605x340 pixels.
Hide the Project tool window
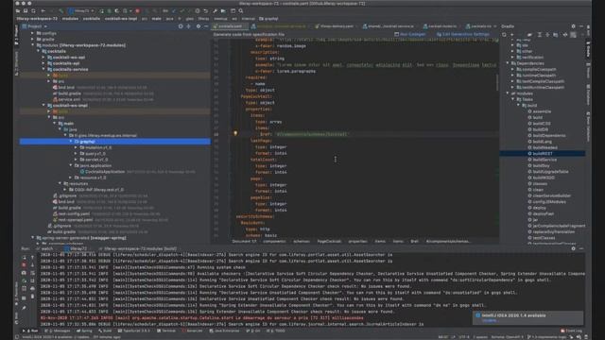[x=206, y=26]
